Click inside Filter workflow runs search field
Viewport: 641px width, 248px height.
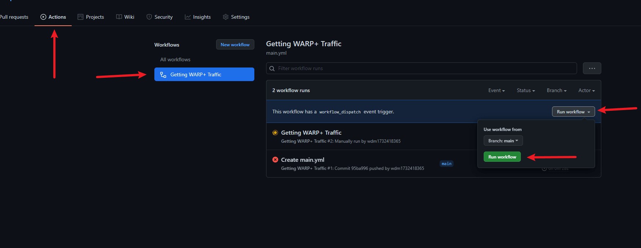click(423, 68)
